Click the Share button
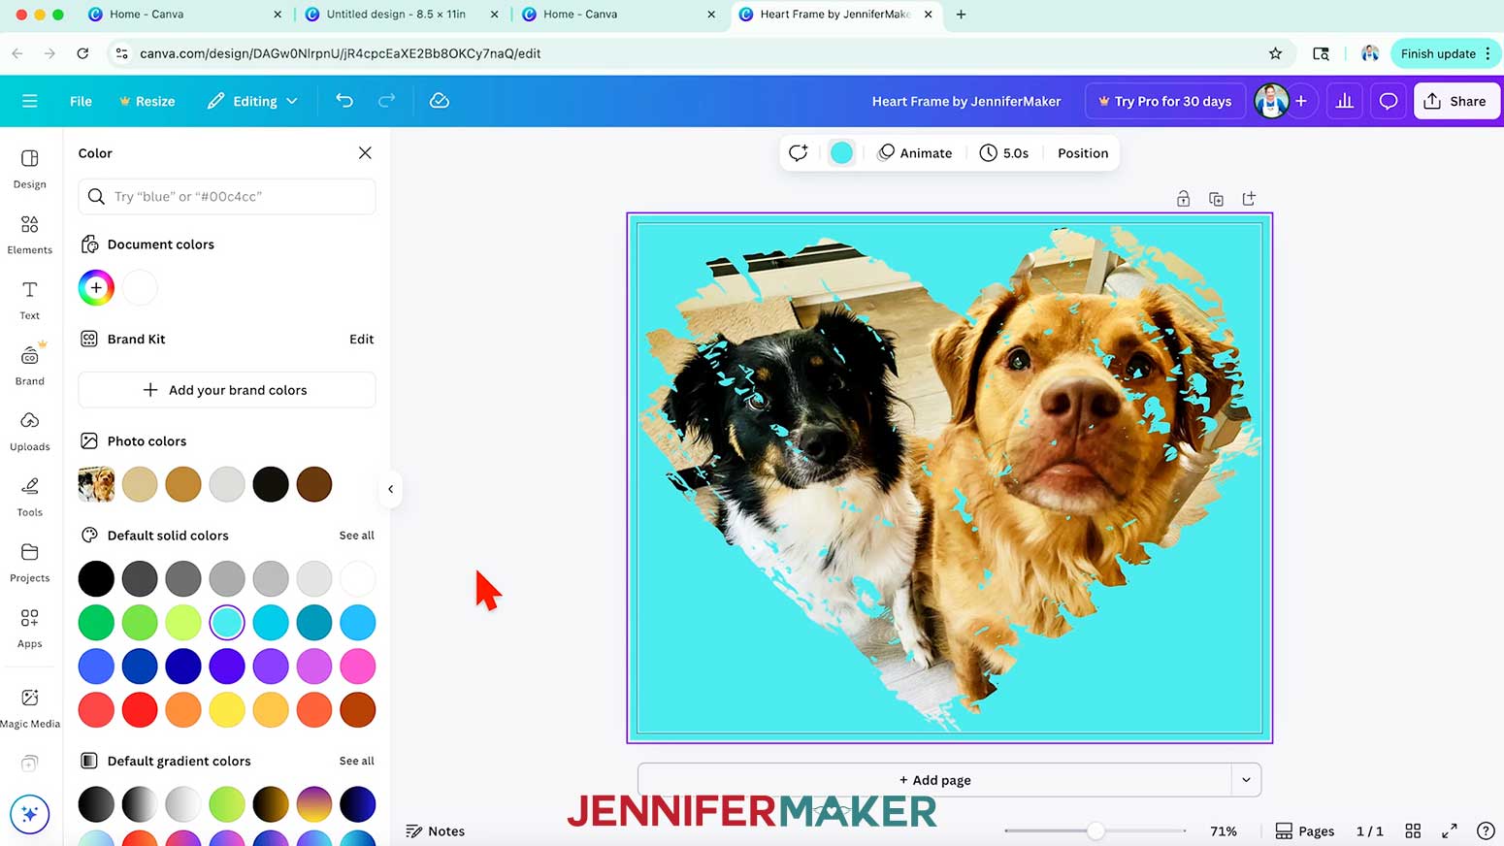The image size is (1504, 846). click(1456, 101)
